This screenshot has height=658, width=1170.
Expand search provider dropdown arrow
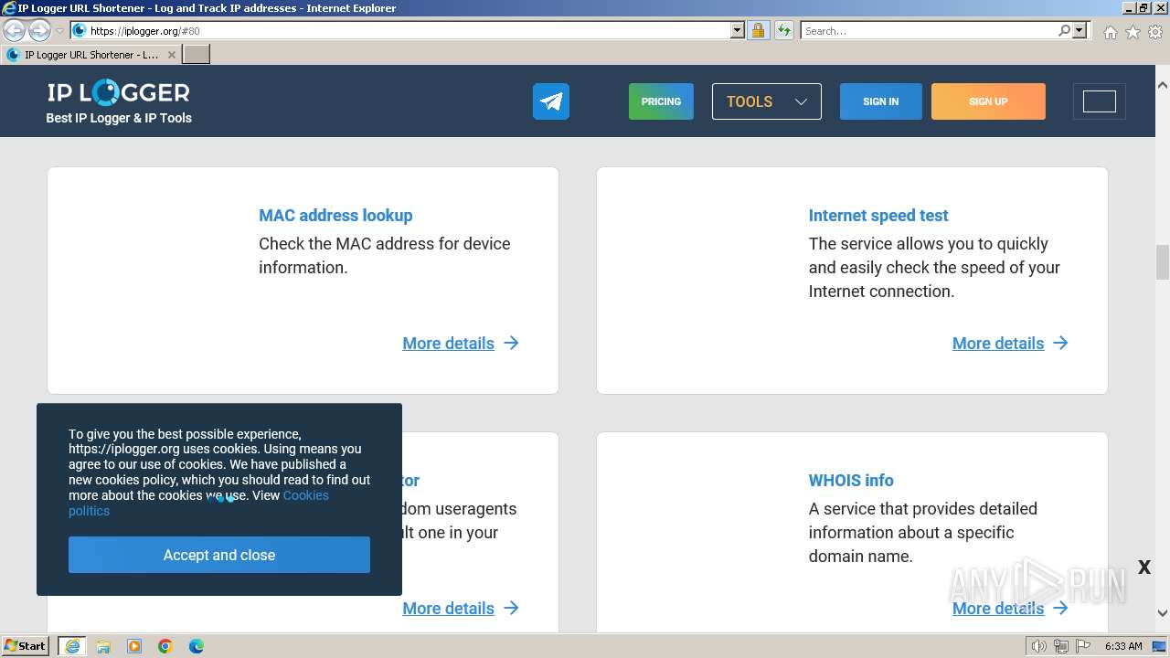tap(1080, 30)
